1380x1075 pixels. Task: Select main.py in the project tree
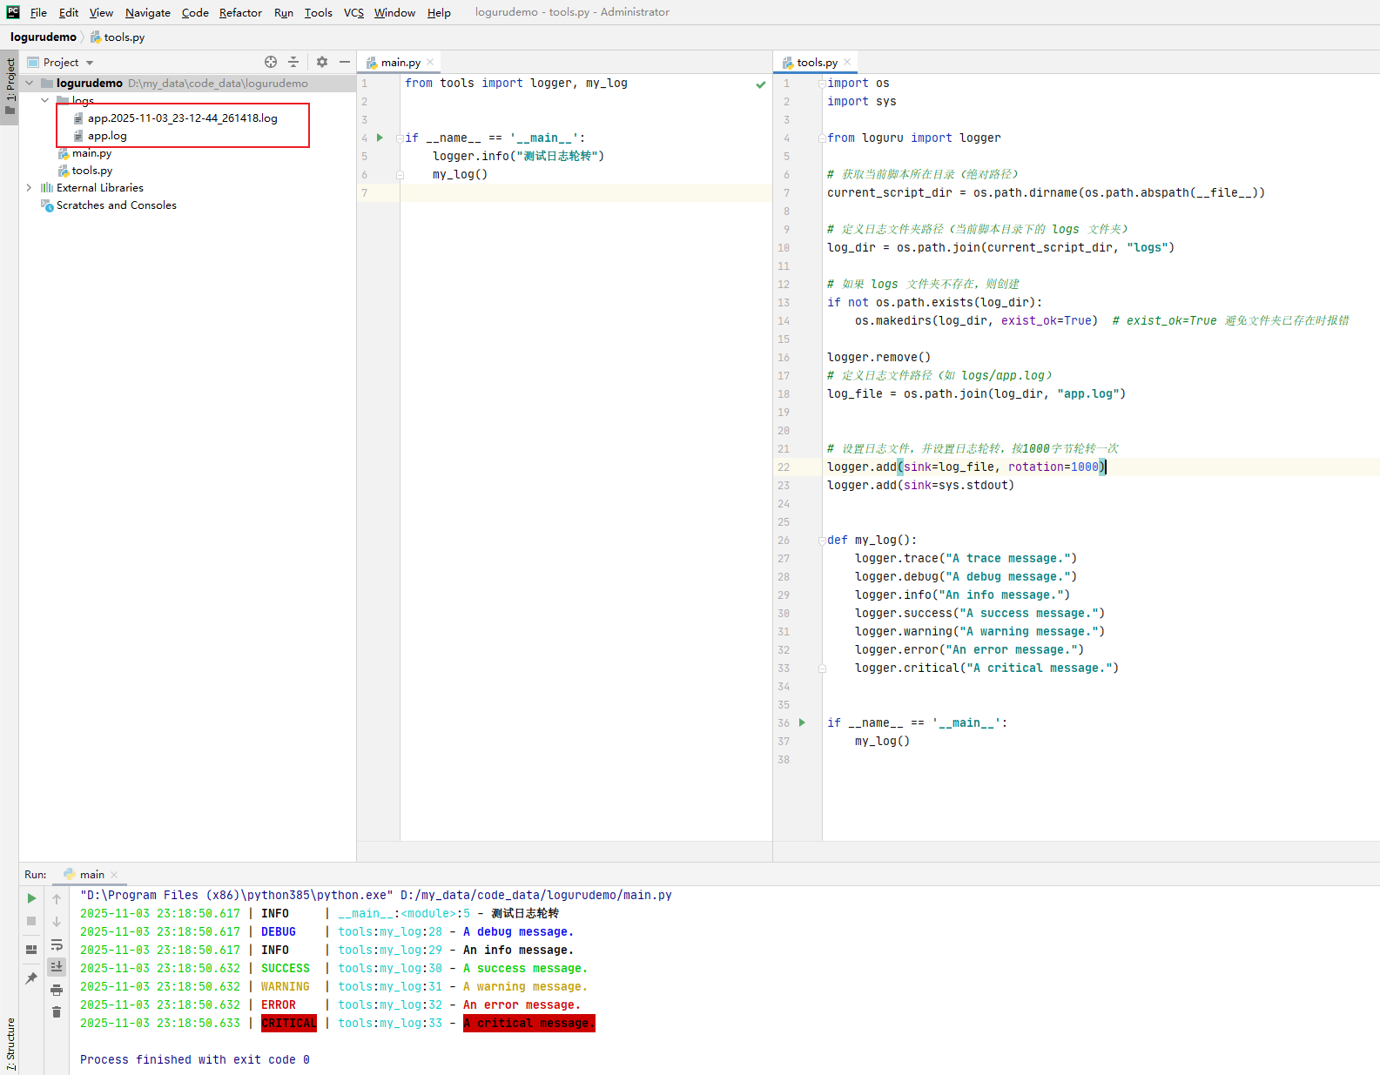(x=91, y=153)
